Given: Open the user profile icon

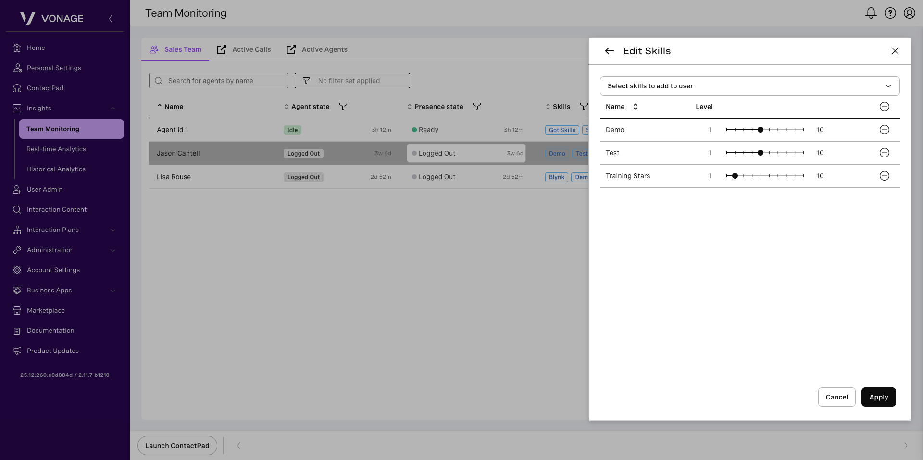Looking at the screenshot, I should pyautogui.click(x=909, y=13).
